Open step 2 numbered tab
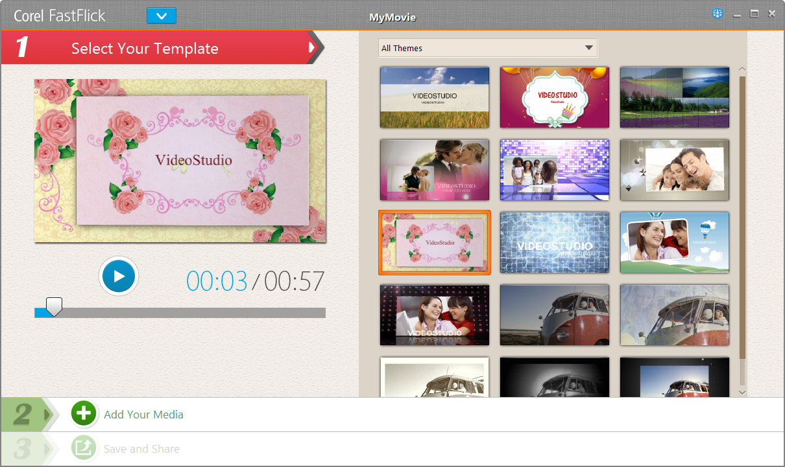Screen dimensions: 785x467 [29, 415]
